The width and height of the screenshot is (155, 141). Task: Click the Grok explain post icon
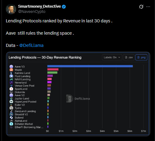[x=141, y=7]
